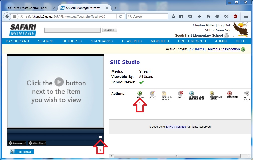Open the Firefox hamburger menu

point(246,16)
